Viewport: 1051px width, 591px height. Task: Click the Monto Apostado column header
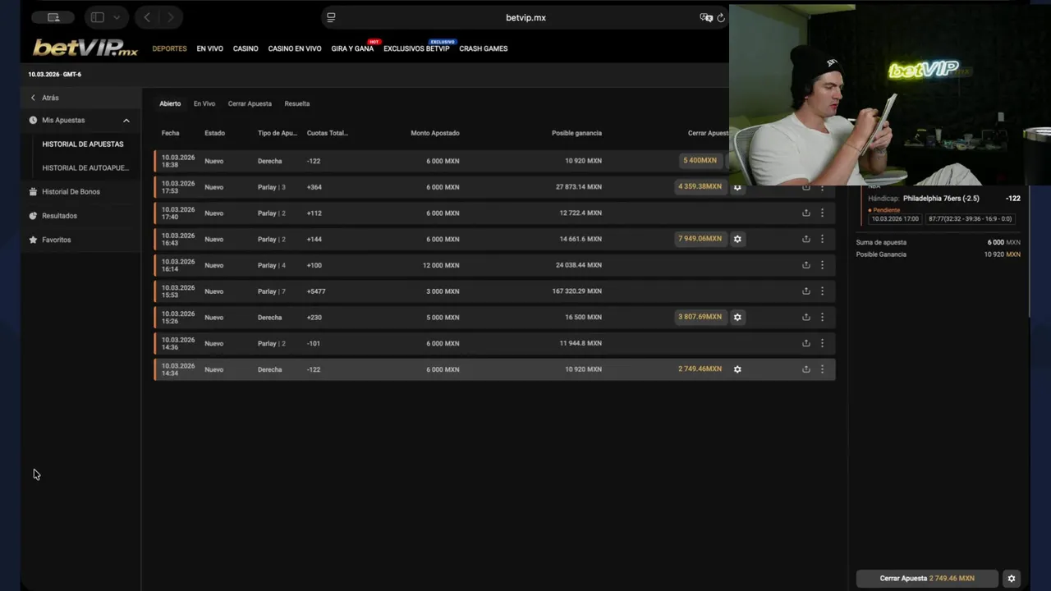[x=435, y=133]
